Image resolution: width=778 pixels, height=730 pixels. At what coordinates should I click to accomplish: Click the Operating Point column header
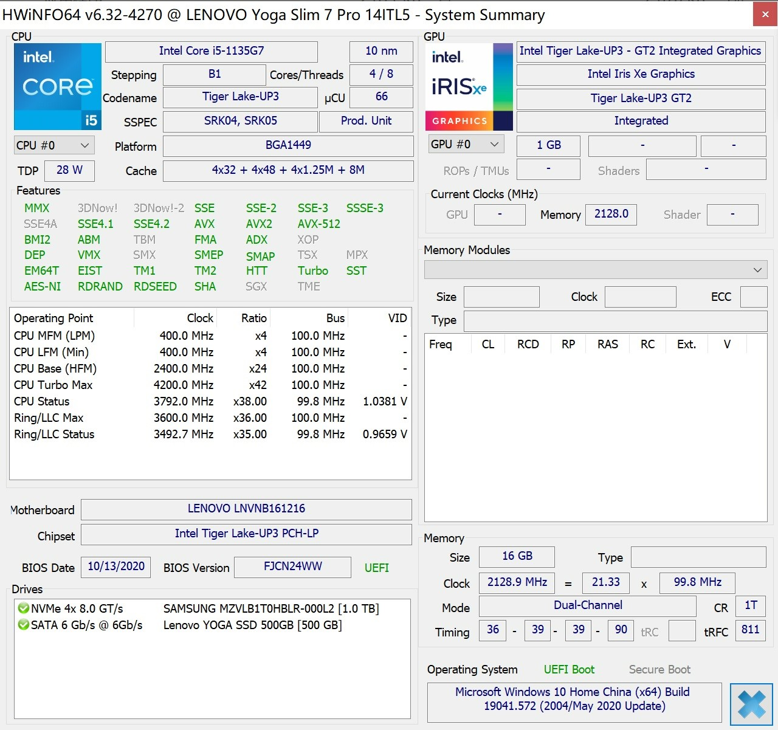point(72,319)
